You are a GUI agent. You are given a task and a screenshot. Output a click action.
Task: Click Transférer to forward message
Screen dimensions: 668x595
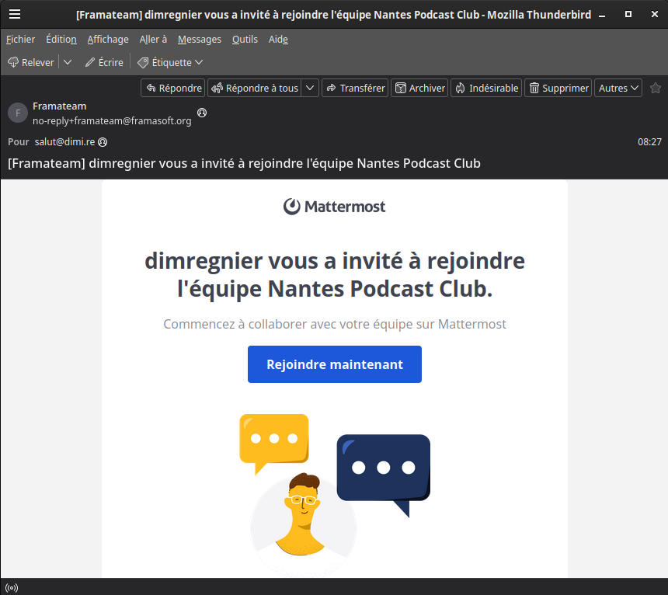pos(355,89)
